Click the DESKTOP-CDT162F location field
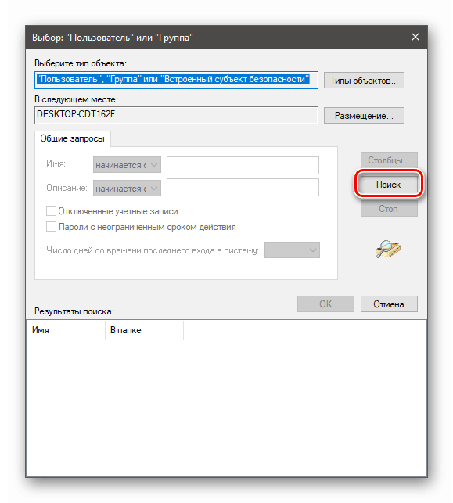This screenshot has height=503, width=453. coord(176,115)
